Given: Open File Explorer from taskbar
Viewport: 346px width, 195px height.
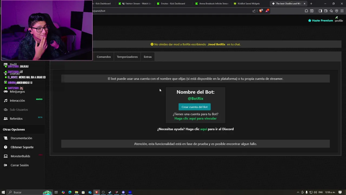Looking at the screenshot, I should pos(76,192).
